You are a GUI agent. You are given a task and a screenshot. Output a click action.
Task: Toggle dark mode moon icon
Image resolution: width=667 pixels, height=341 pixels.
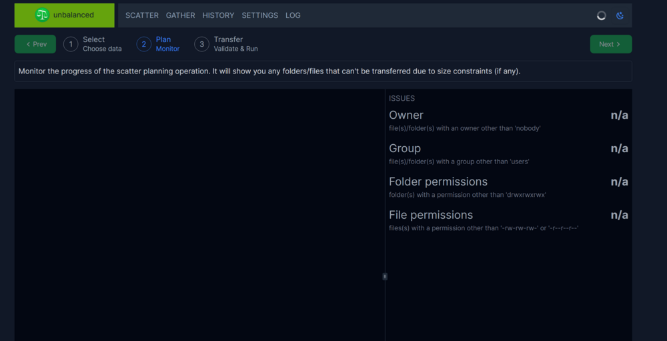[620, 16]
